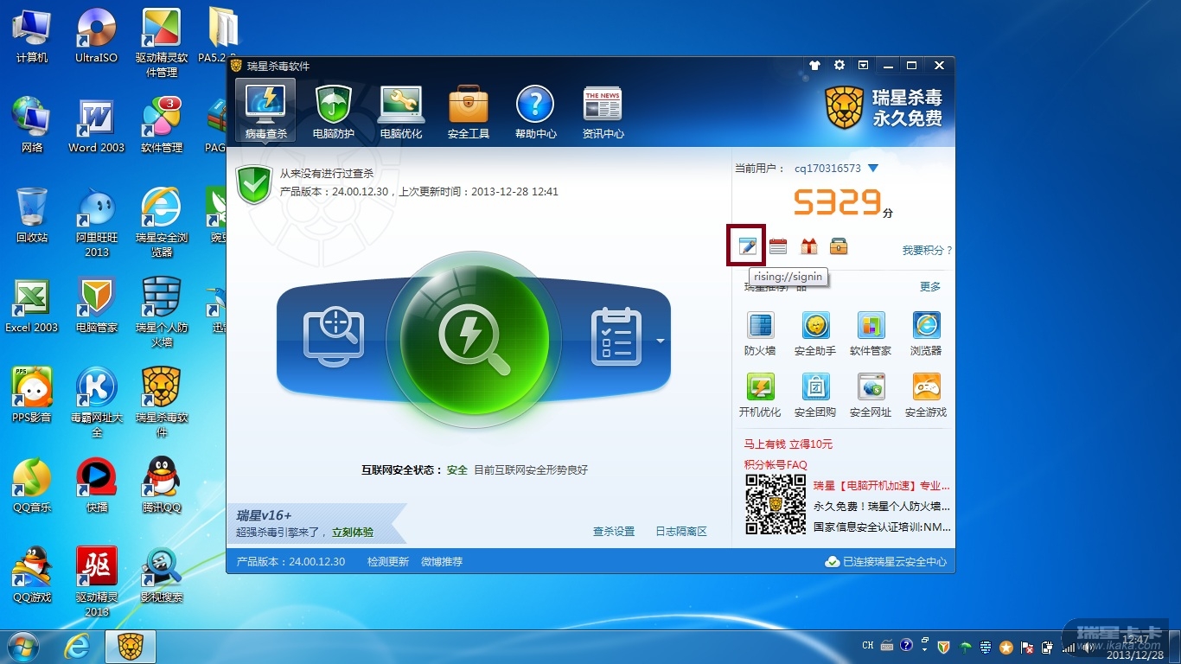Click the 产品版本 text in the bottom status bar
The height and width of the screenshot is (664, 1181).
290,562
